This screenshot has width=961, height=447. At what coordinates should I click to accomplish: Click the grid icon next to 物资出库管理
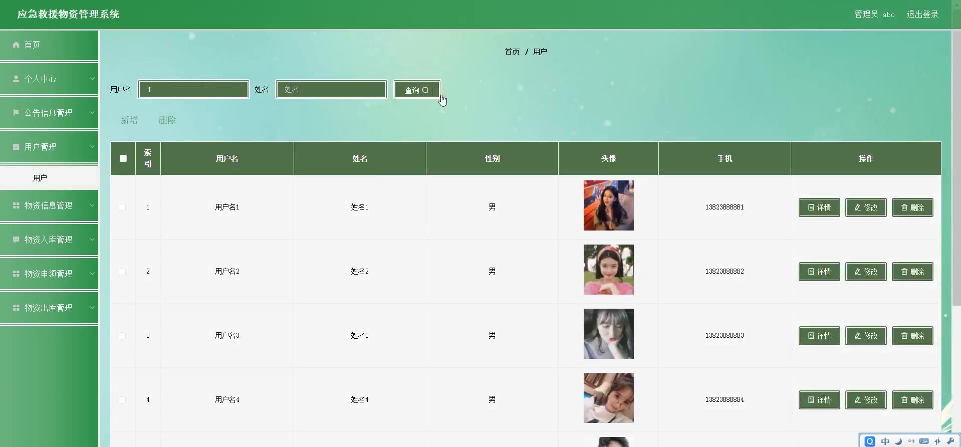16,308
